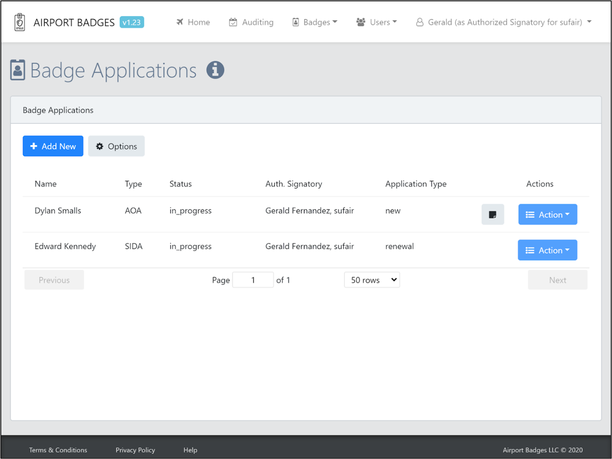Select the Dylan Smalls name cell
The width and height of the screenshot is (612, 459).
tap(58, 211)
